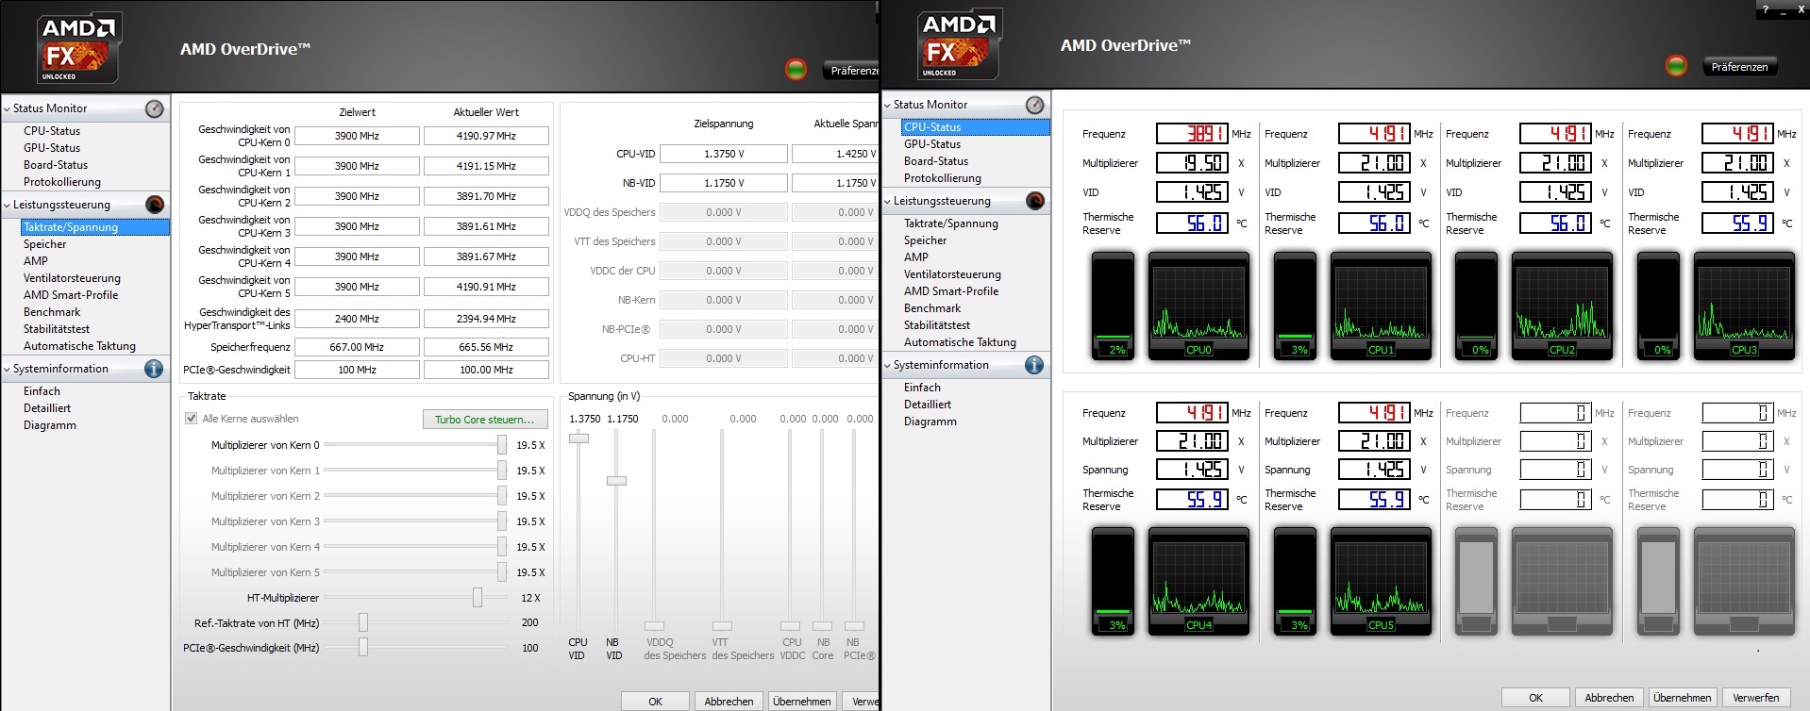This screenshot has height=711, width=1810.
Task: Click the Leistungssteuerung dial icon in left window
Action: click(x=155, y=205)
